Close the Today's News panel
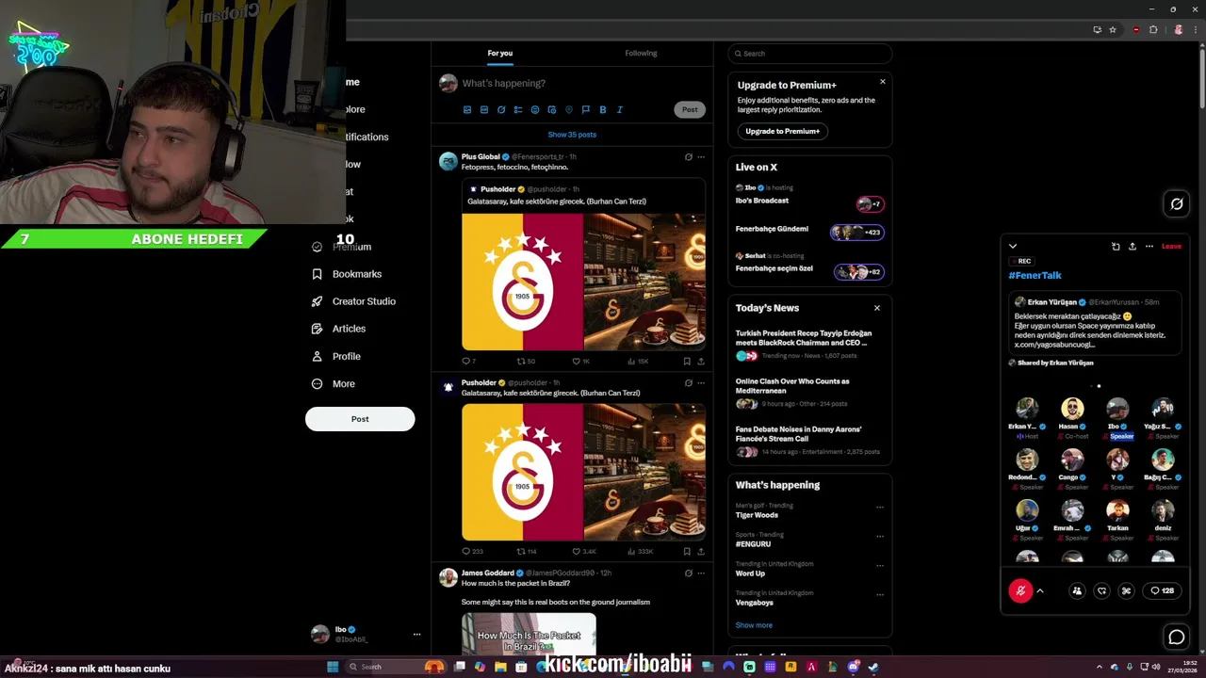 point(877,308)
